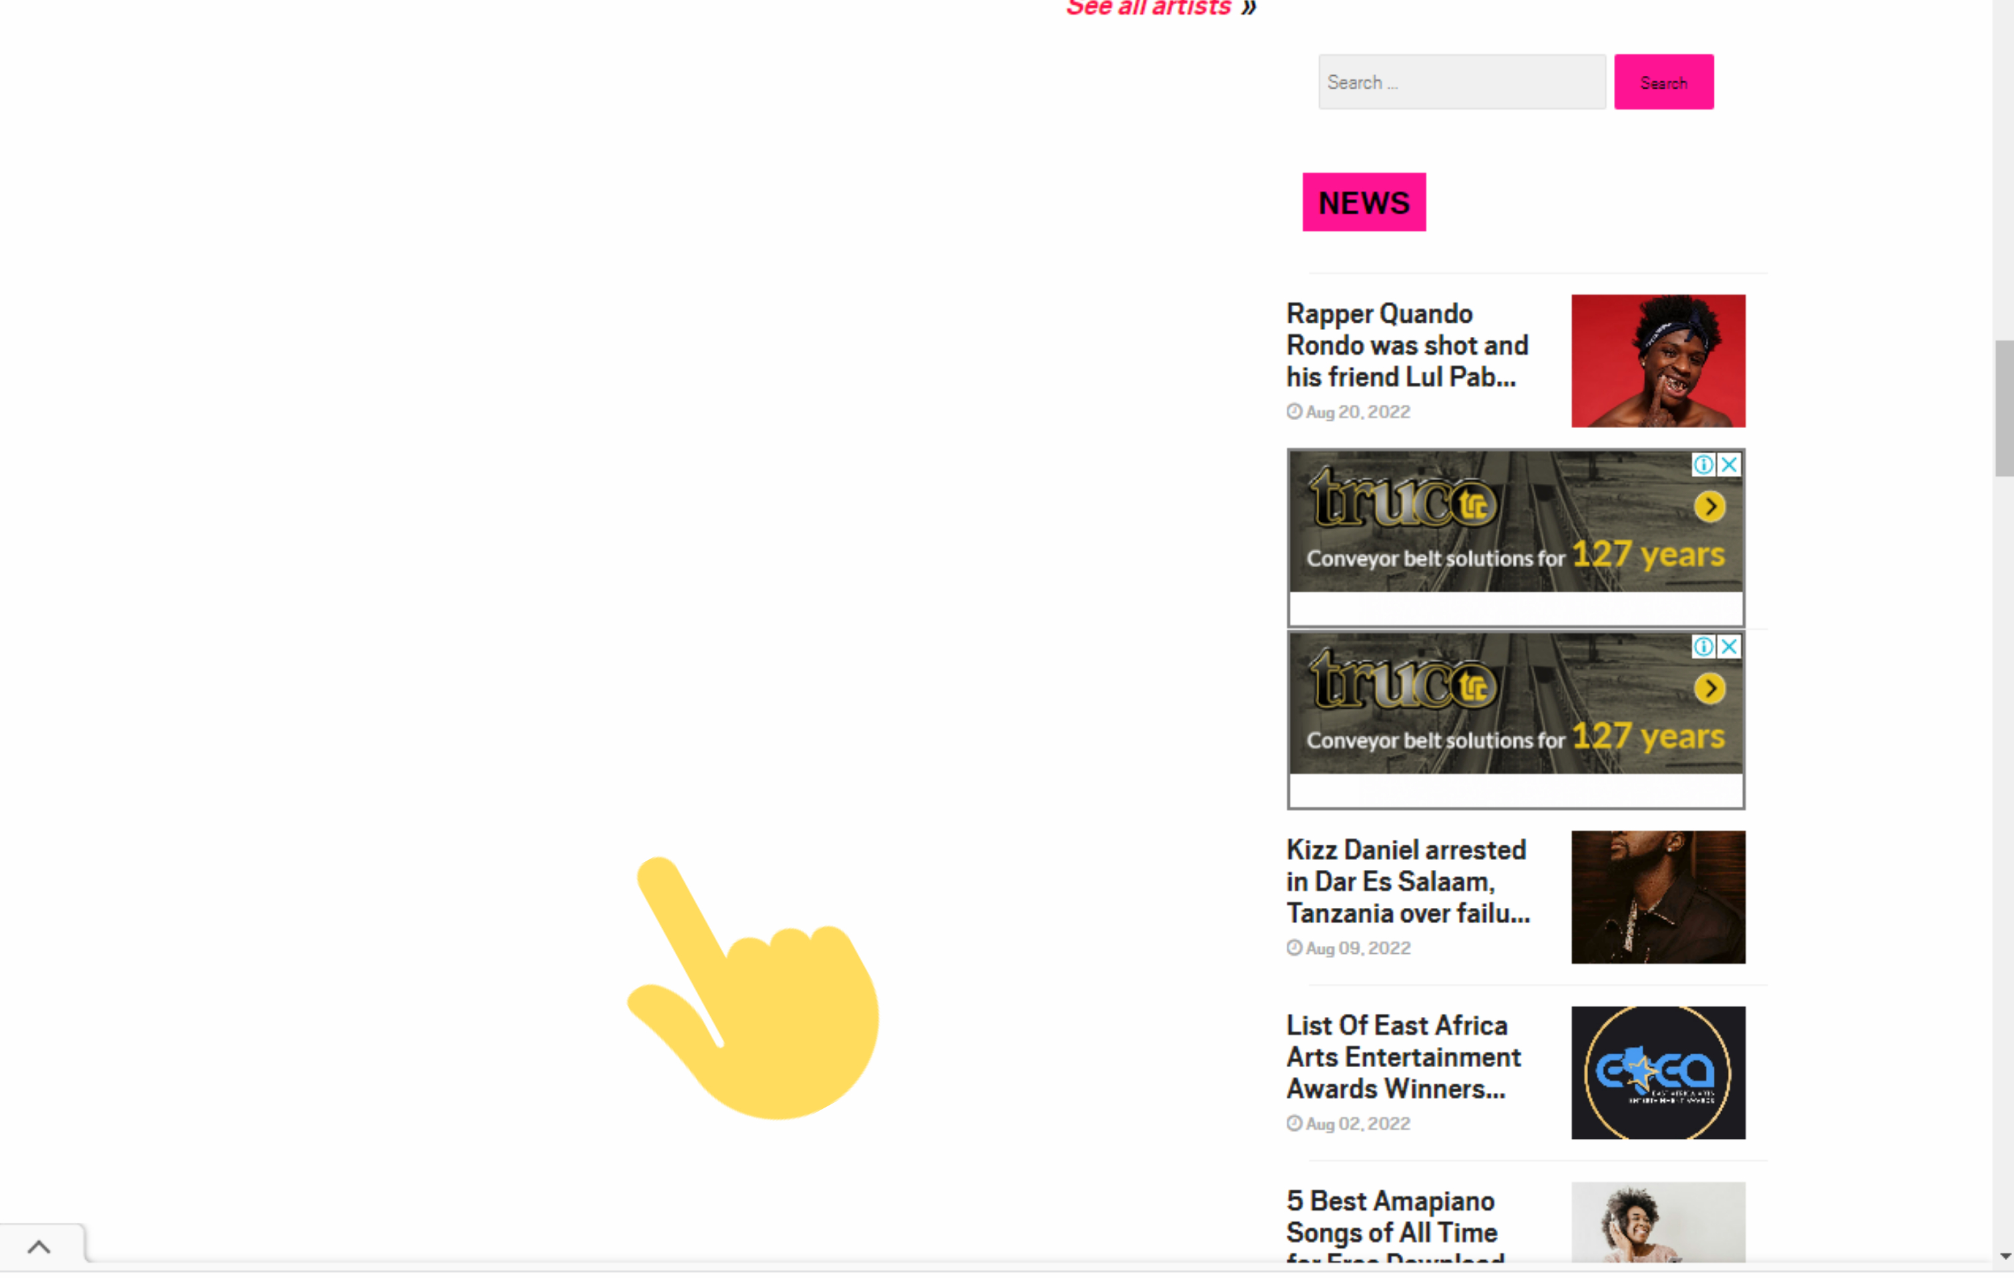Image resolution: width=2014 pixels, height=1278 pixels.
Task: Click the info icon on the first Truco ad
Action: coord(1703,464)
